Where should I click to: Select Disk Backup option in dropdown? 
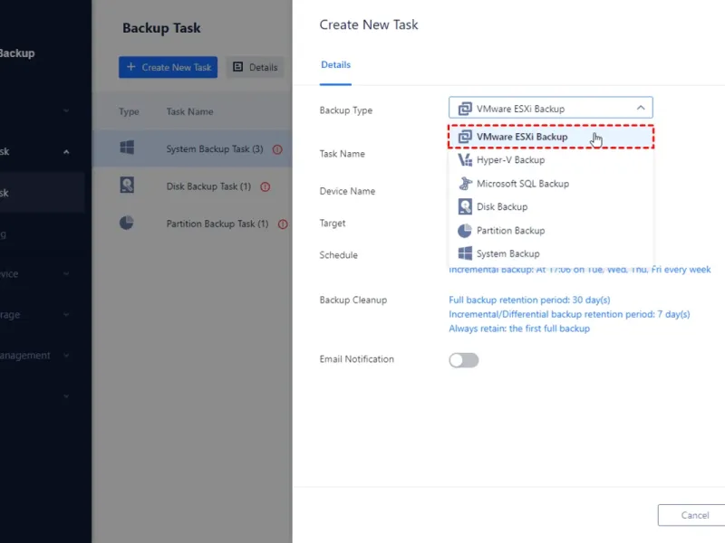pos(550,207)
